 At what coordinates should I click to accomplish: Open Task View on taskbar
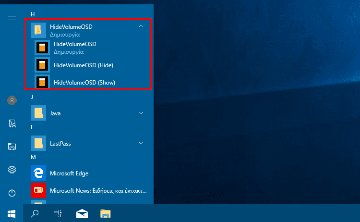(x=58, y=214)
